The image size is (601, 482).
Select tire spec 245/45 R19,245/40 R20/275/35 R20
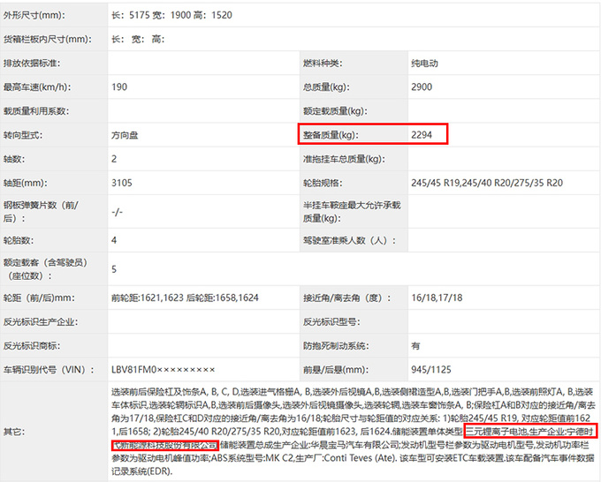tap(487, 183)
